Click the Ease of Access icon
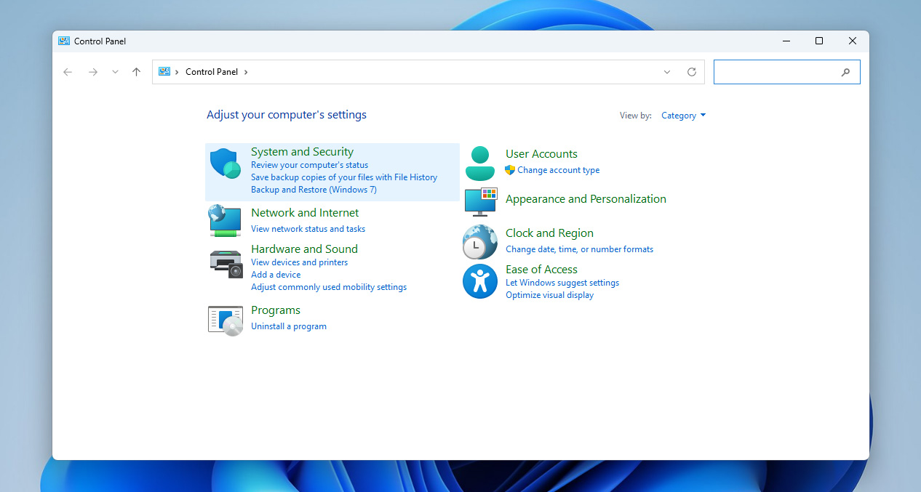The height and width of the screenshot is (492, 921). 479,281
